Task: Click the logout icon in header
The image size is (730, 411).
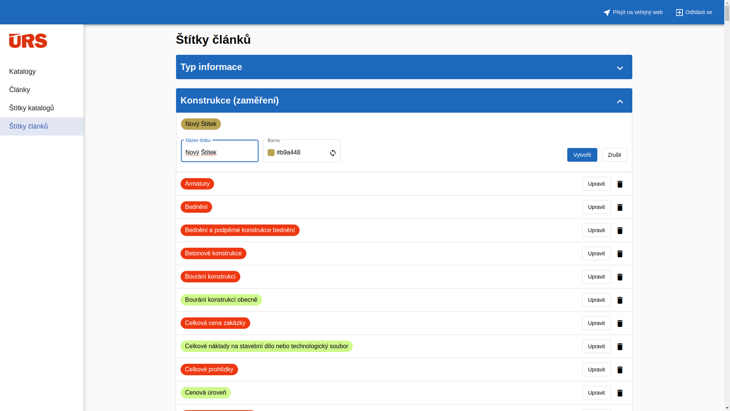Action: click(x=679, y=12)
